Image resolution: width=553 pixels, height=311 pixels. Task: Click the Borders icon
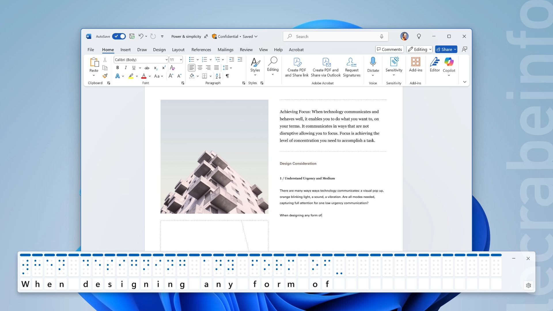click(204, 76)
